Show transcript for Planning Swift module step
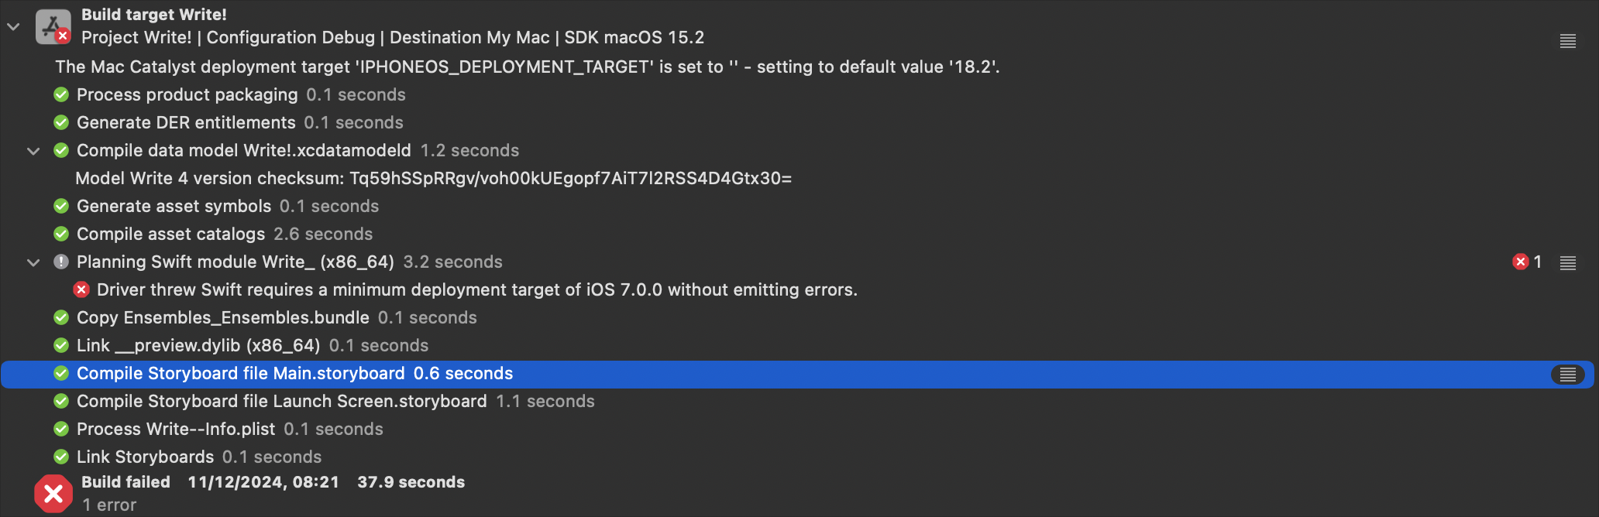Image resolution: width=1599 pixels, height=517 pixels. point(1567,262)
